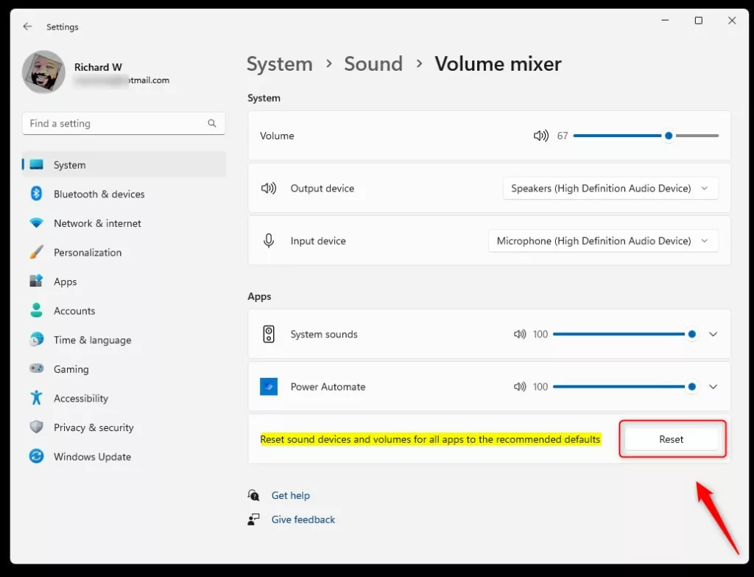The height and width of the screenshot is (577, 754).
Task: Expand the System sounds options
Action: 713,334
